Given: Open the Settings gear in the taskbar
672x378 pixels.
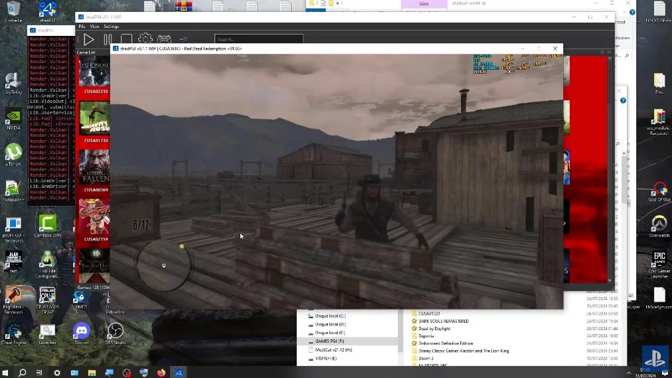Looking at the screenshot, I should [x=57, y=373].
